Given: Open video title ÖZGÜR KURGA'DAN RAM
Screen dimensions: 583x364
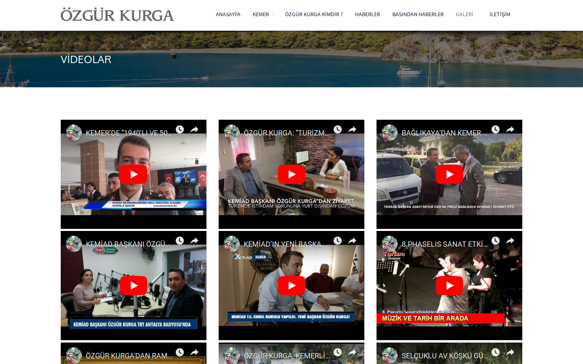Looking at the screenshot, I should pos(129,356).
